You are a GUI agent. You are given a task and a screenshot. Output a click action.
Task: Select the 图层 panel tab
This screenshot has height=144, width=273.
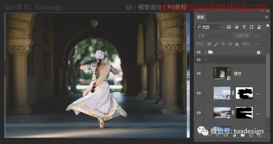(x=201, y=17)
